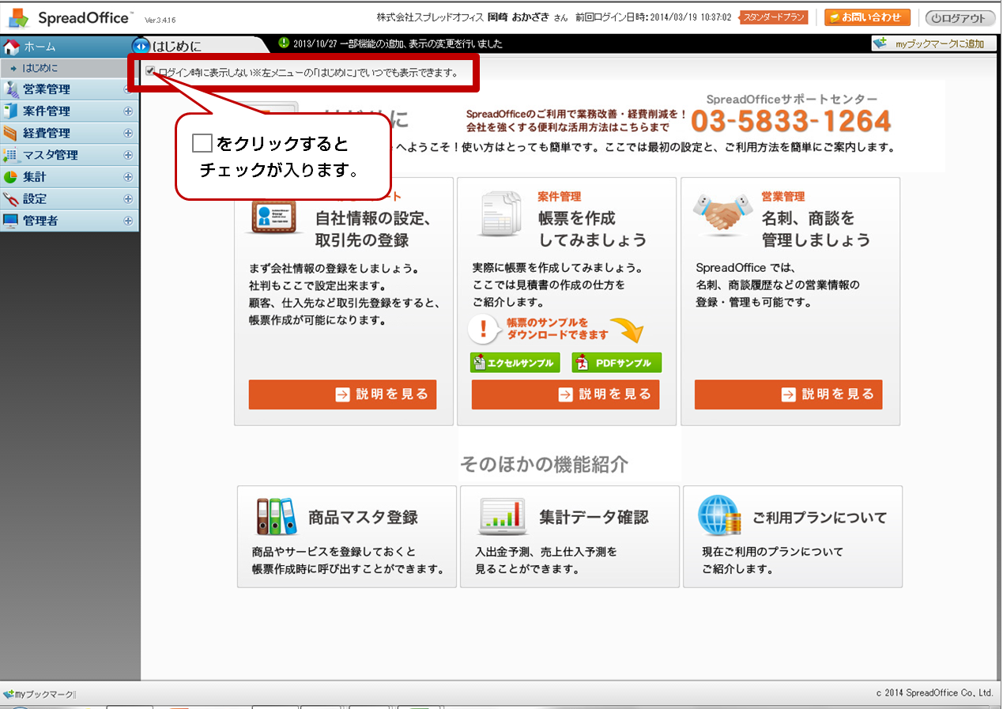Click the chart laptop icon for 集計データ確認
Viewport: 1003px width, 709px height.
(503, 517)
